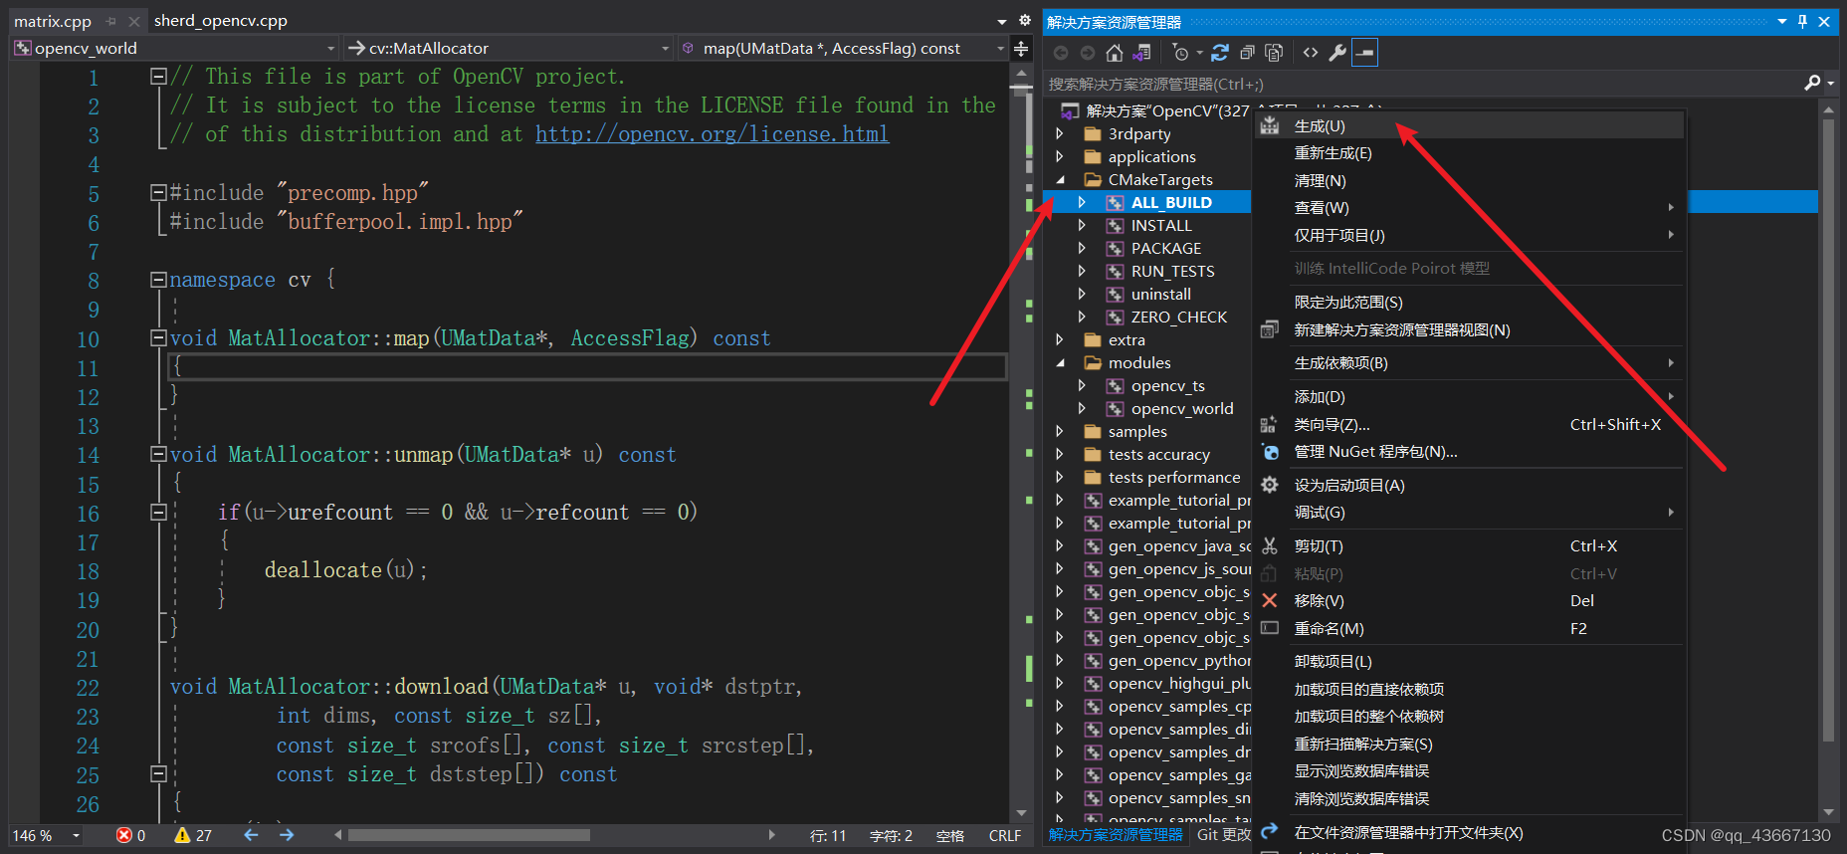The image size is (1847, 854).
Task: Collapse namespace cv block at line 8
Action: click(x=158, y=281)
